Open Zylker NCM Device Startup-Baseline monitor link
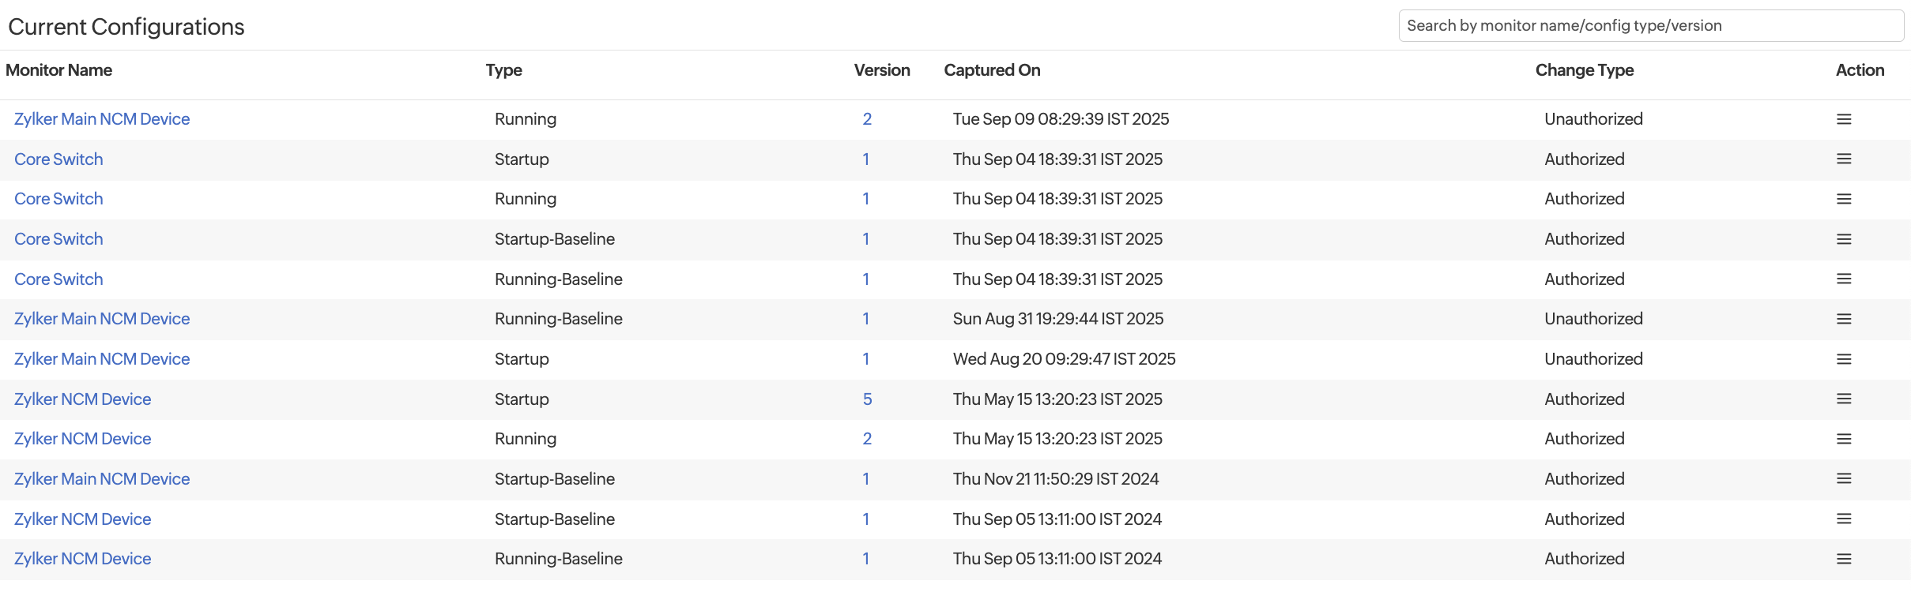Image resolution: width=1911 pixels, height=592 pixels. [x=82, y=519]
